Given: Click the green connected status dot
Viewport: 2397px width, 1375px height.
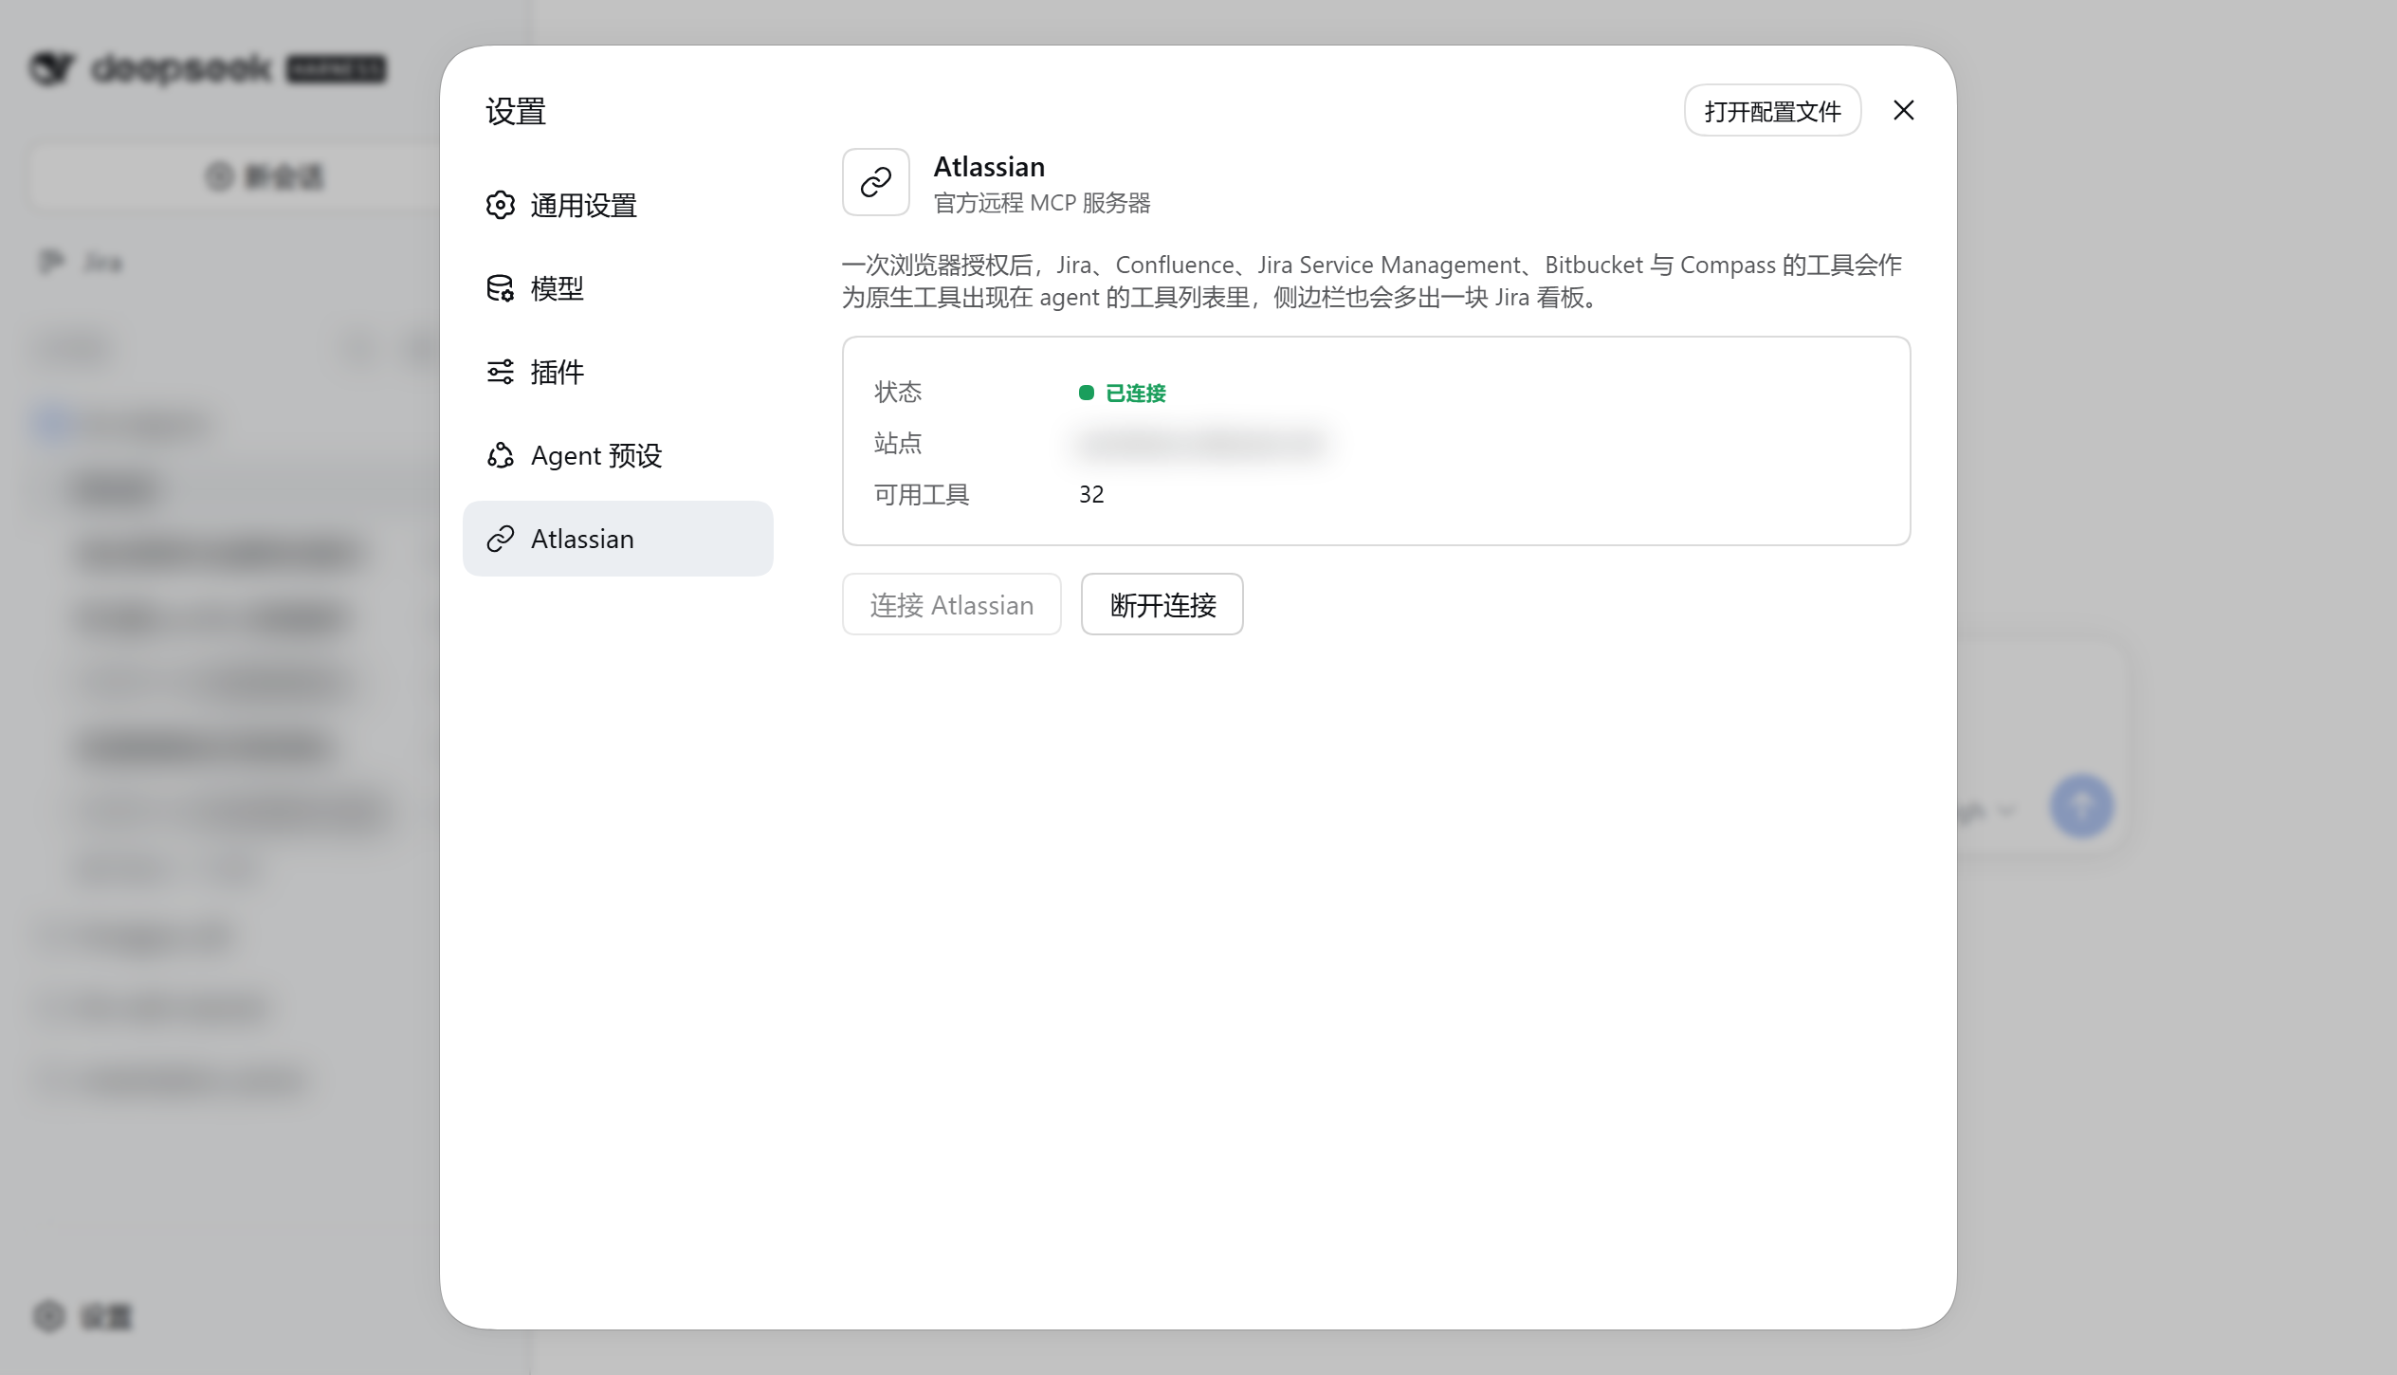Looking at the screenshot, I should (1087, 393).
